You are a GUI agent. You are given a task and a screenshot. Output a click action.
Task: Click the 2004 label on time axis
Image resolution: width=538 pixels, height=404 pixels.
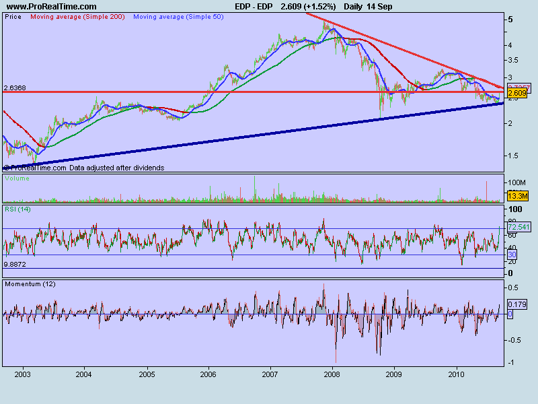(83, 374)
